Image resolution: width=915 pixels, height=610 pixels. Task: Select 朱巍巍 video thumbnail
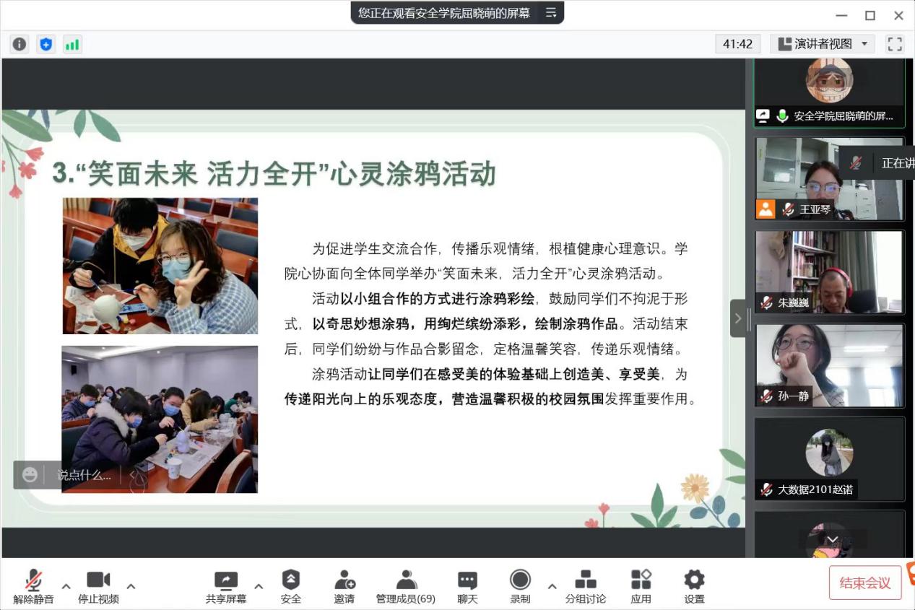pos(829,272)
